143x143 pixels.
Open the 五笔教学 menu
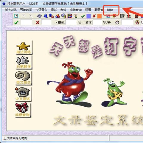(26, 10)
